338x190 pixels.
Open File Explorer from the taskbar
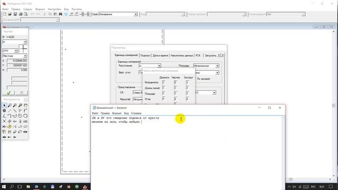(28, 186)
